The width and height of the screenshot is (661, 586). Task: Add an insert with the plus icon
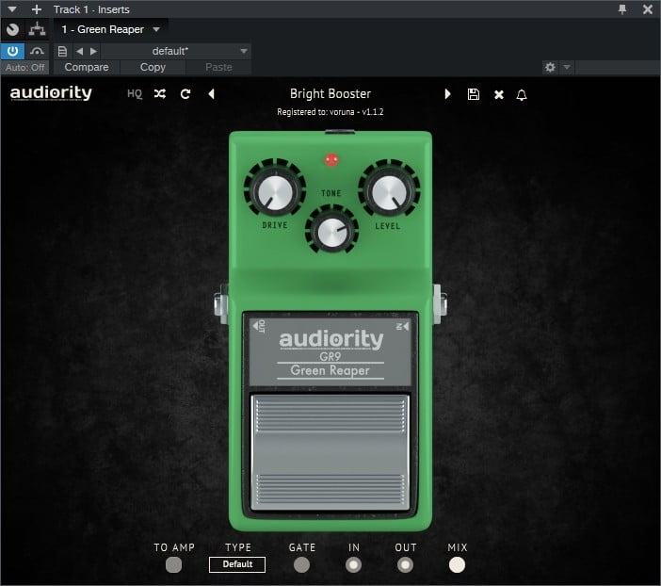(x=37, y=9)
